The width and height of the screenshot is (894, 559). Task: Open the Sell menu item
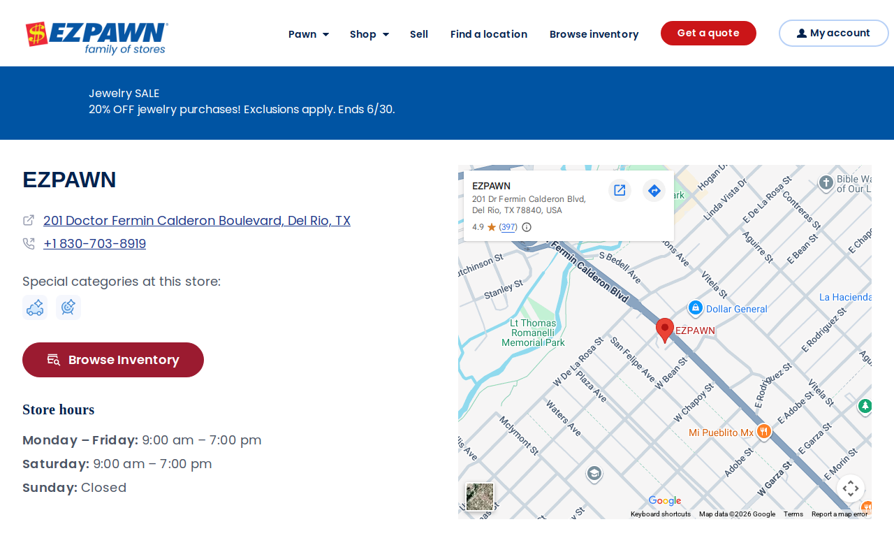419,34
